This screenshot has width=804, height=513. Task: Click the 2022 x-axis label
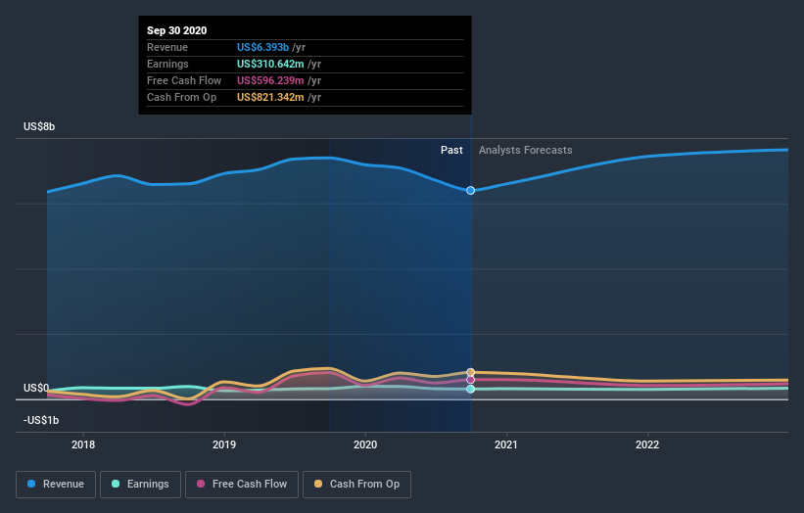point(647,444)
